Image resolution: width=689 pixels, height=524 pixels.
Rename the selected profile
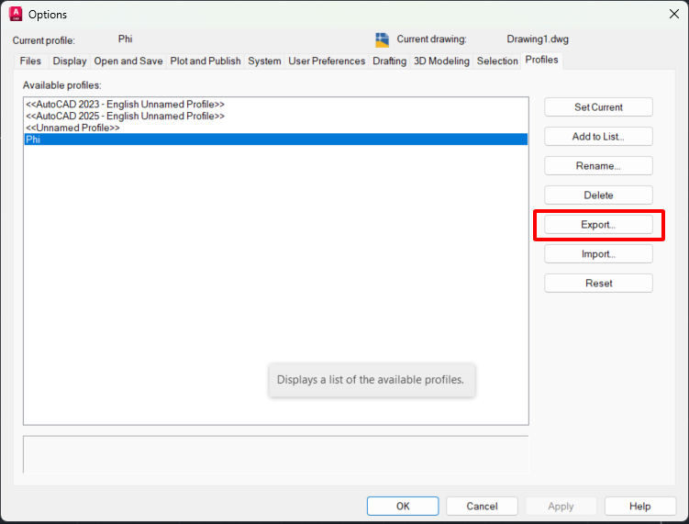(598, 166)
